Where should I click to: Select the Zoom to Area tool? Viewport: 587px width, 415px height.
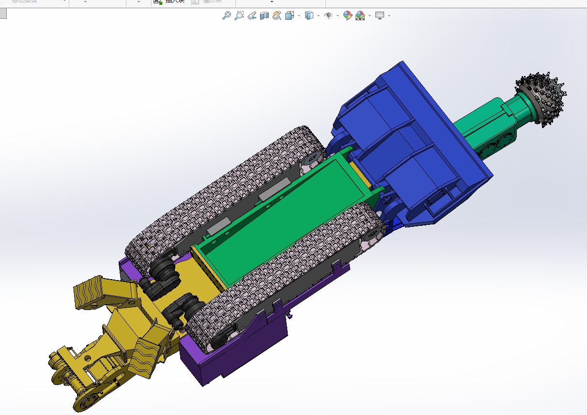coord(239,15)
